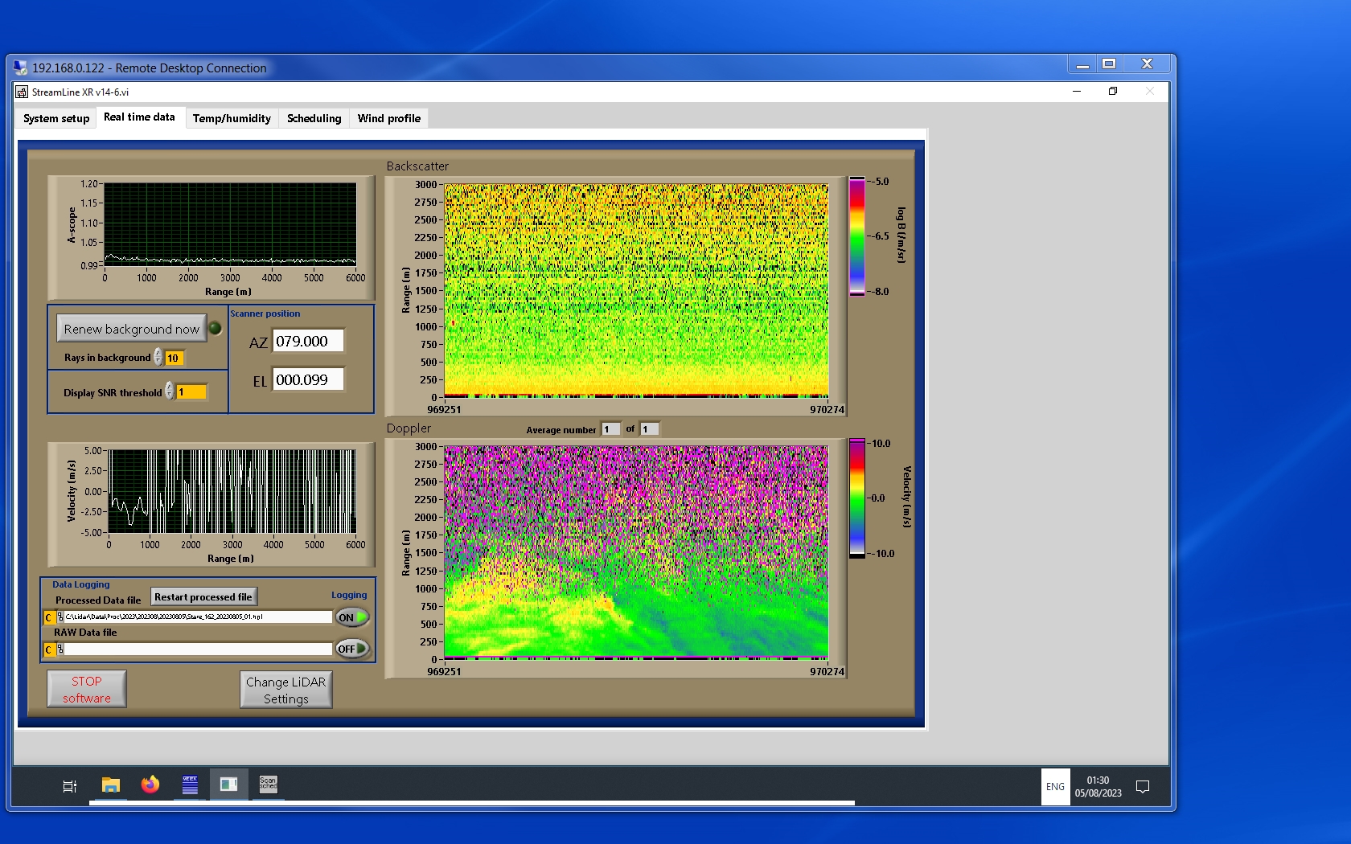Click the processed data file browse icon

point(60,617)
